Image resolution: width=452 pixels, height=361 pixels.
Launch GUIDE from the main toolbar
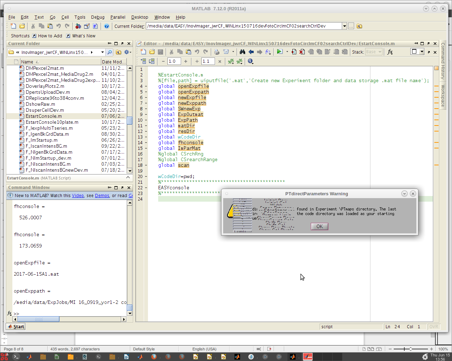(x=87, y=26)
